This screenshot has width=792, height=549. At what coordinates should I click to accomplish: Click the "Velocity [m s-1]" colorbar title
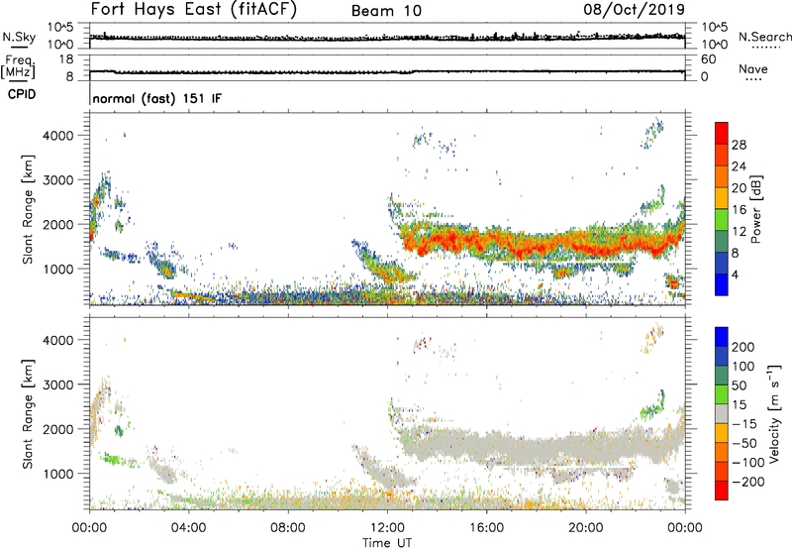click(x=774, y=413)
